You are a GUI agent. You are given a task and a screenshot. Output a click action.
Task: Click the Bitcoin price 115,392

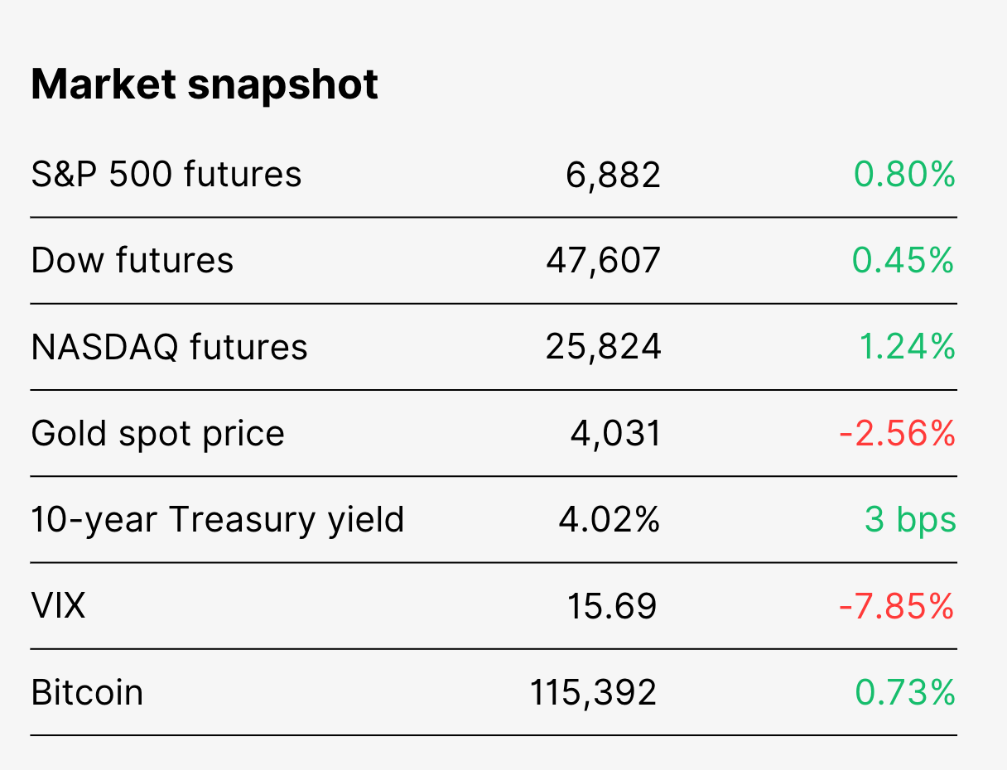point(593,693)
